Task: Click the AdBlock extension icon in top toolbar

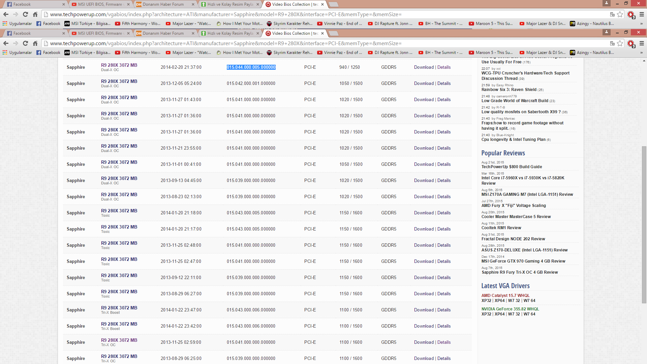Action: click(x=631, y=14)
